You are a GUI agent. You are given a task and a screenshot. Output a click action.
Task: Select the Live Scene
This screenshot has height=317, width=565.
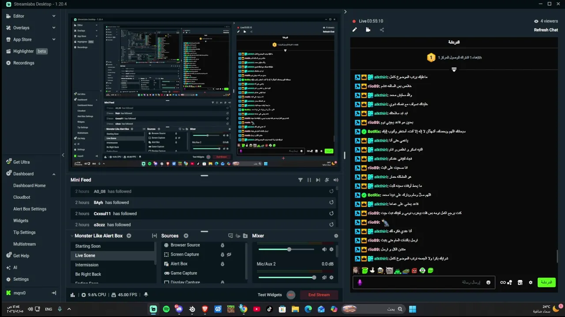tap(112, 255)
